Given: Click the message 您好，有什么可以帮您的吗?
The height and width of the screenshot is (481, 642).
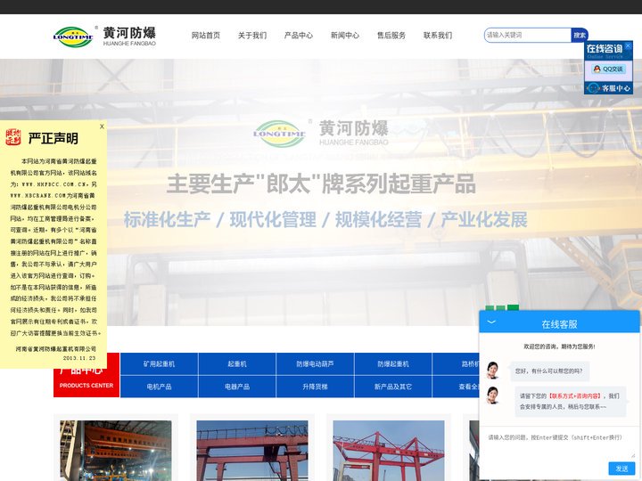Looking at the screenshot, I should coord(548,371).
